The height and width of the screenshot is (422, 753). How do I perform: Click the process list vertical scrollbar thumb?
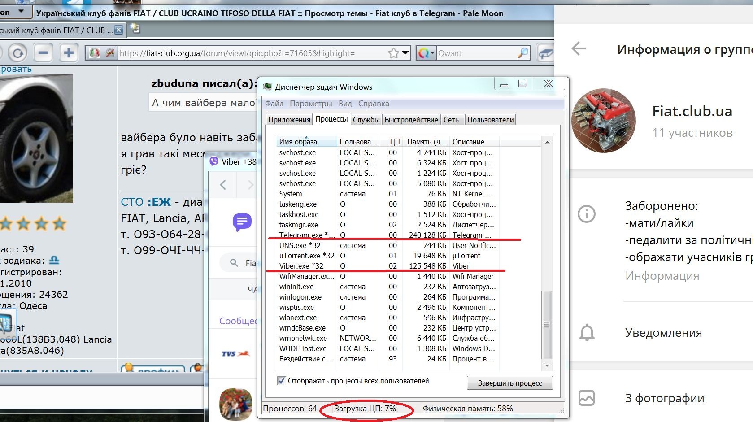point(546,325)
